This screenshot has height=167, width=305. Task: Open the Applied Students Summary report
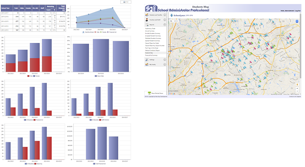tap(153, 41)
